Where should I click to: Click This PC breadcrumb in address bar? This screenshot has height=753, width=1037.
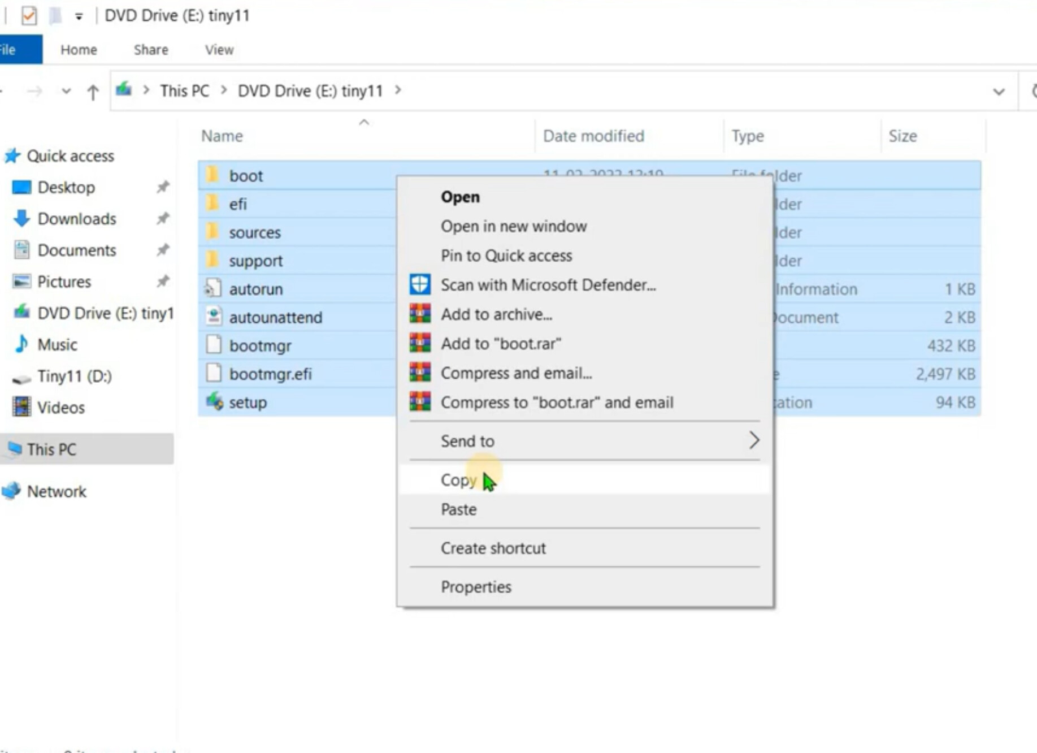pos(184,91)
